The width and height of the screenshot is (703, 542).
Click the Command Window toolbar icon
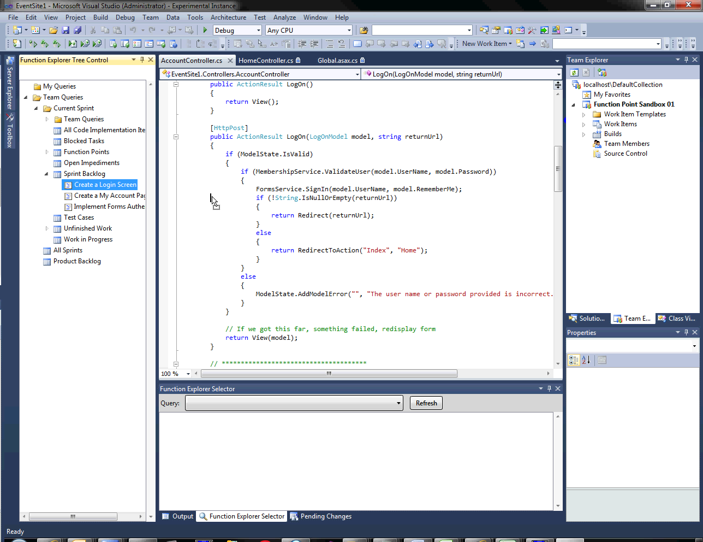[568, 30]
